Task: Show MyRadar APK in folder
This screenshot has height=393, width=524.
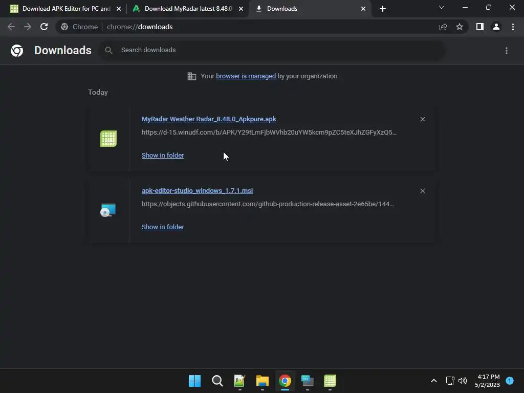Action: pyautogui.click(x=163, y=156)
